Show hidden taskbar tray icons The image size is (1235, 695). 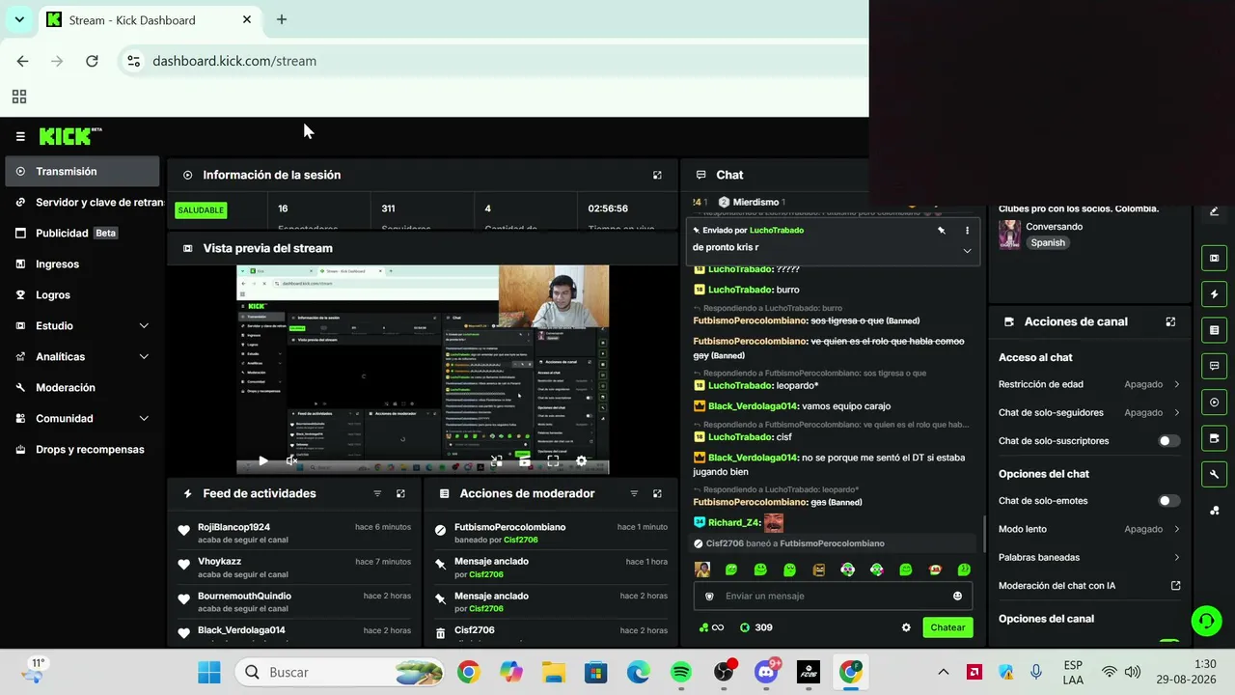coord(944,672)
